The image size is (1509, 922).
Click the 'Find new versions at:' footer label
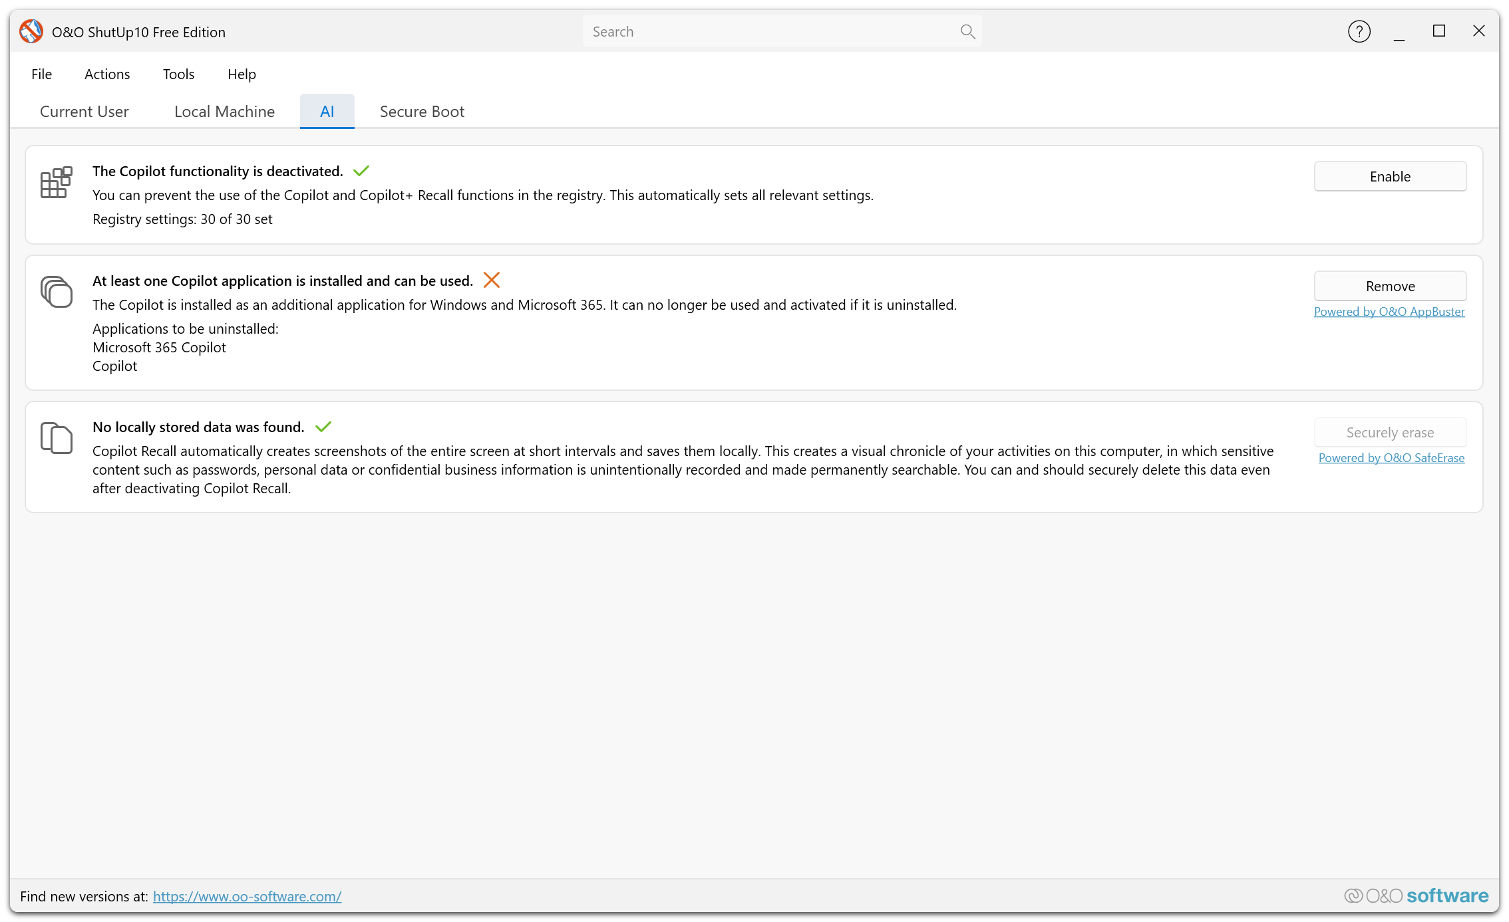[x=84, y=896]
